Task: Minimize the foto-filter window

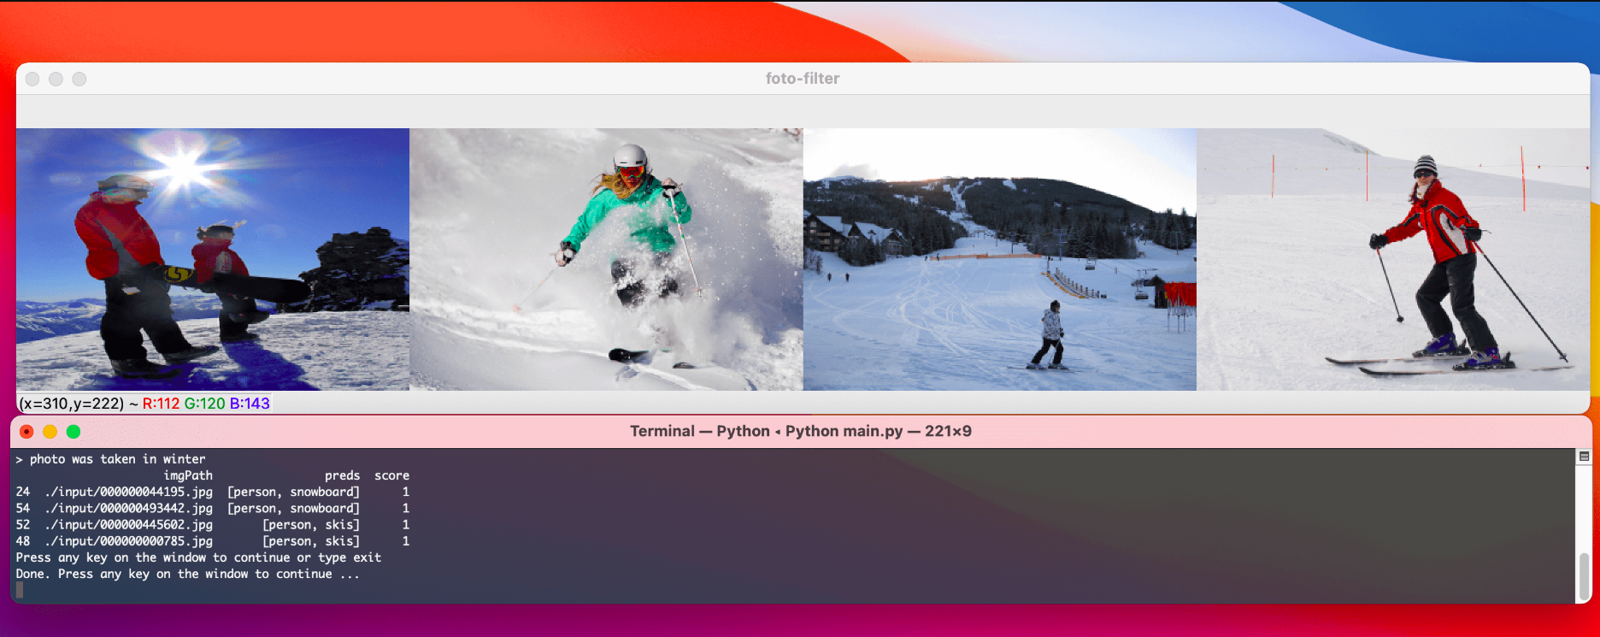Action: point(56,79)
